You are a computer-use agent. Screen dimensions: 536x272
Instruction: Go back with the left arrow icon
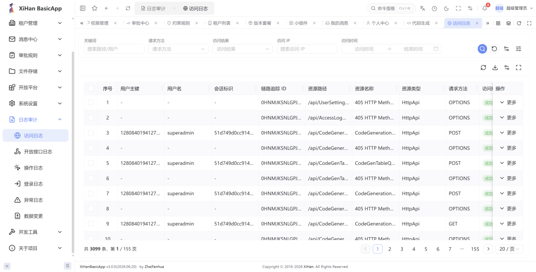[x=107, y=8]
